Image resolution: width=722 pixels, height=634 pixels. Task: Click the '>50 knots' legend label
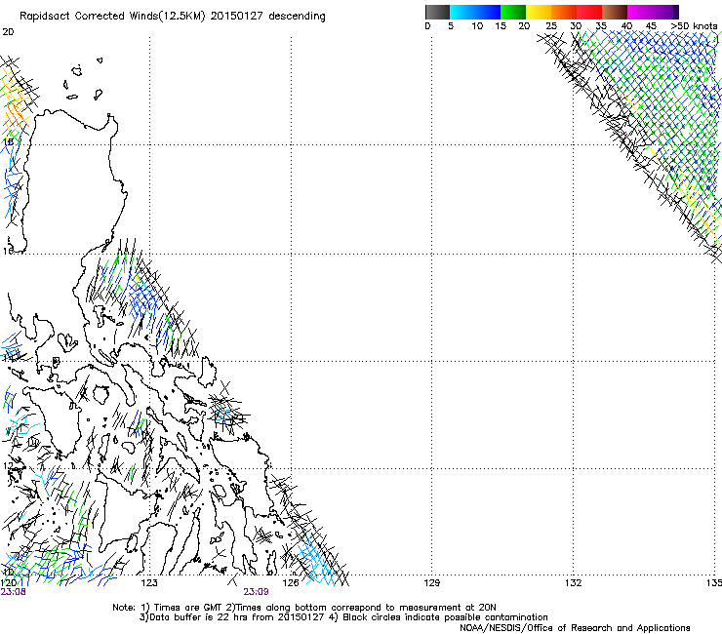[x=694, y=25]
